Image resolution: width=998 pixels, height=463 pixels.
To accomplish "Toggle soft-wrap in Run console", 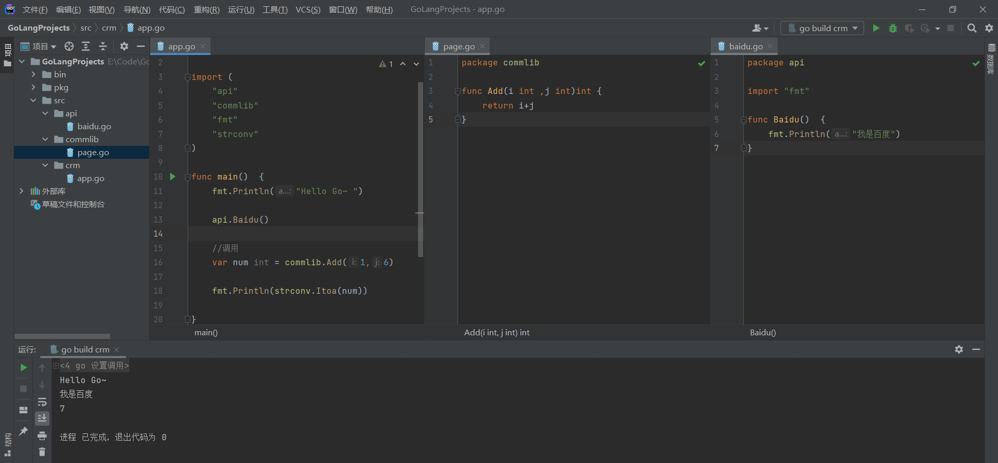I will point(42,402).
